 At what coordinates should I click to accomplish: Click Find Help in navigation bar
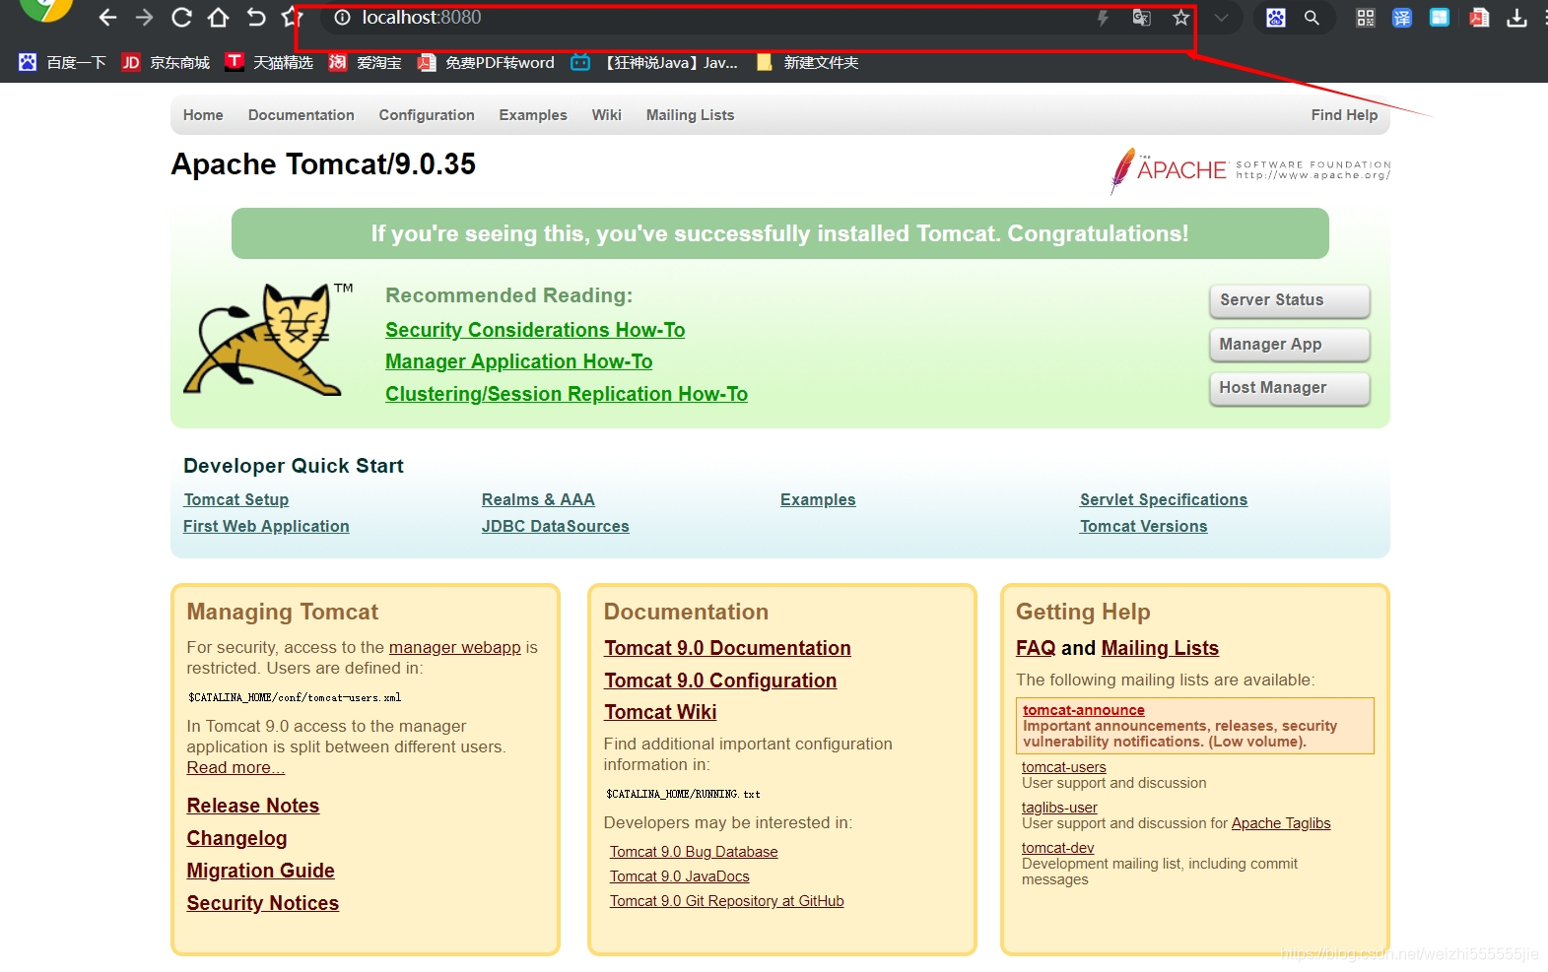click(1344, 115)
